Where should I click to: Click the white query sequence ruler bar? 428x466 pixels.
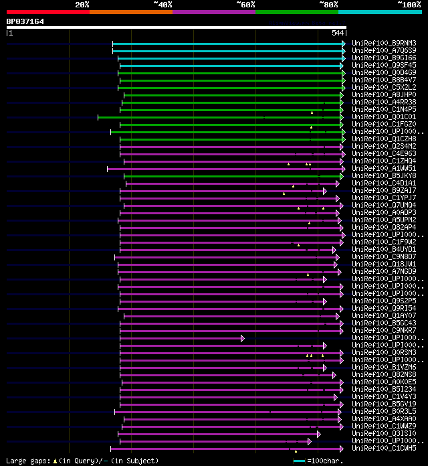[177, 27]
